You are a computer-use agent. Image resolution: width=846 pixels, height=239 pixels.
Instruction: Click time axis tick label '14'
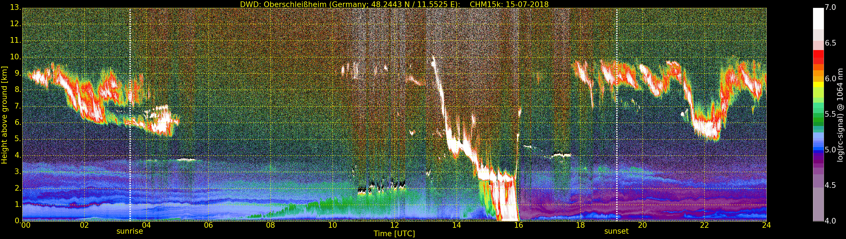[x=457, y=225]
